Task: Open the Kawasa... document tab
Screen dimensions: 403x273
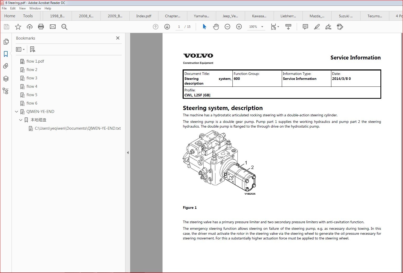Action: 259,16
